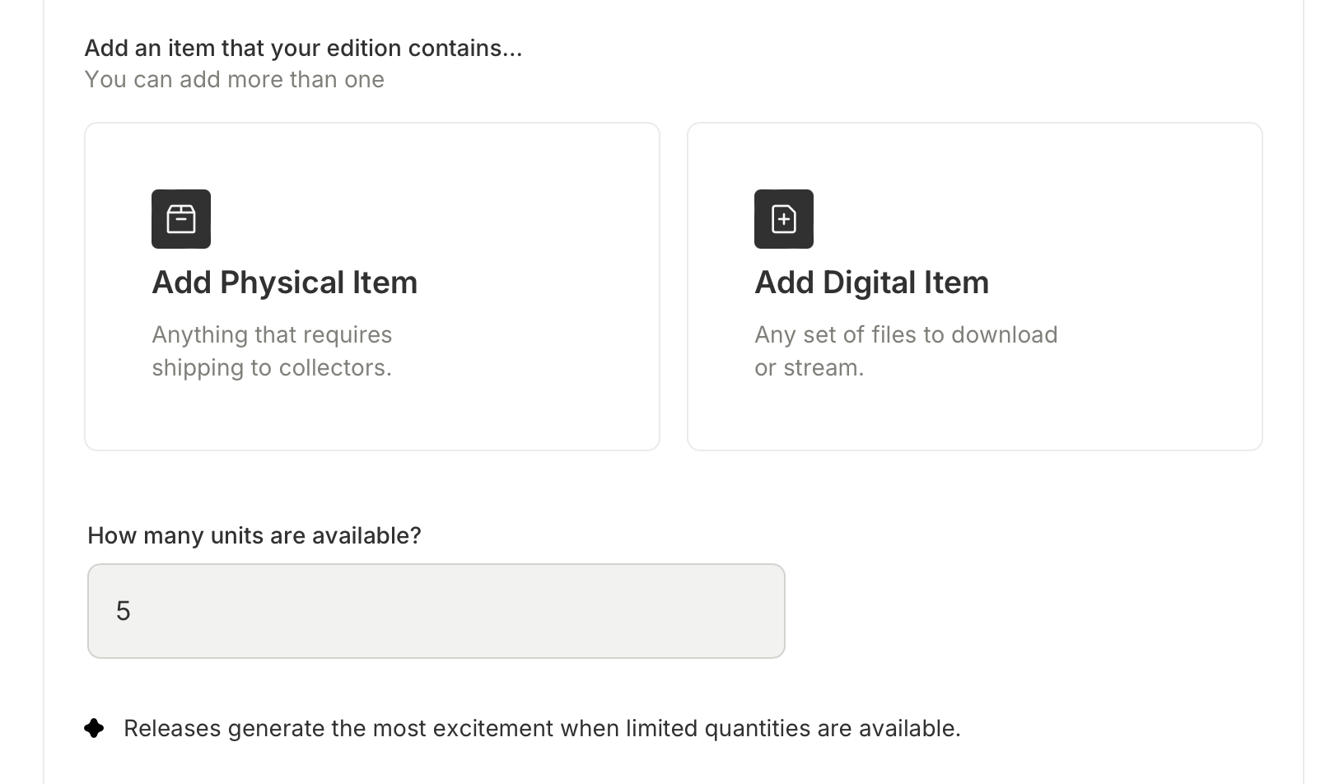Screen dimensions: 1339x784
Task: Select the Add Digital Item heading
Action: (x=871, y=282)
